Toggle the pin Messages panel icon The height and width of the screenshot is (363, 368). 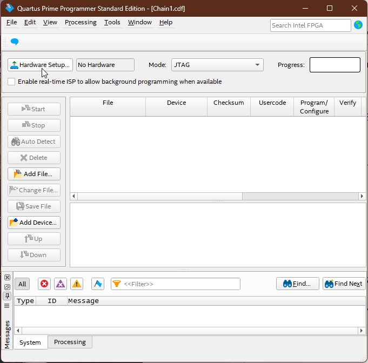pyautogui.click(x=7, y=296)
